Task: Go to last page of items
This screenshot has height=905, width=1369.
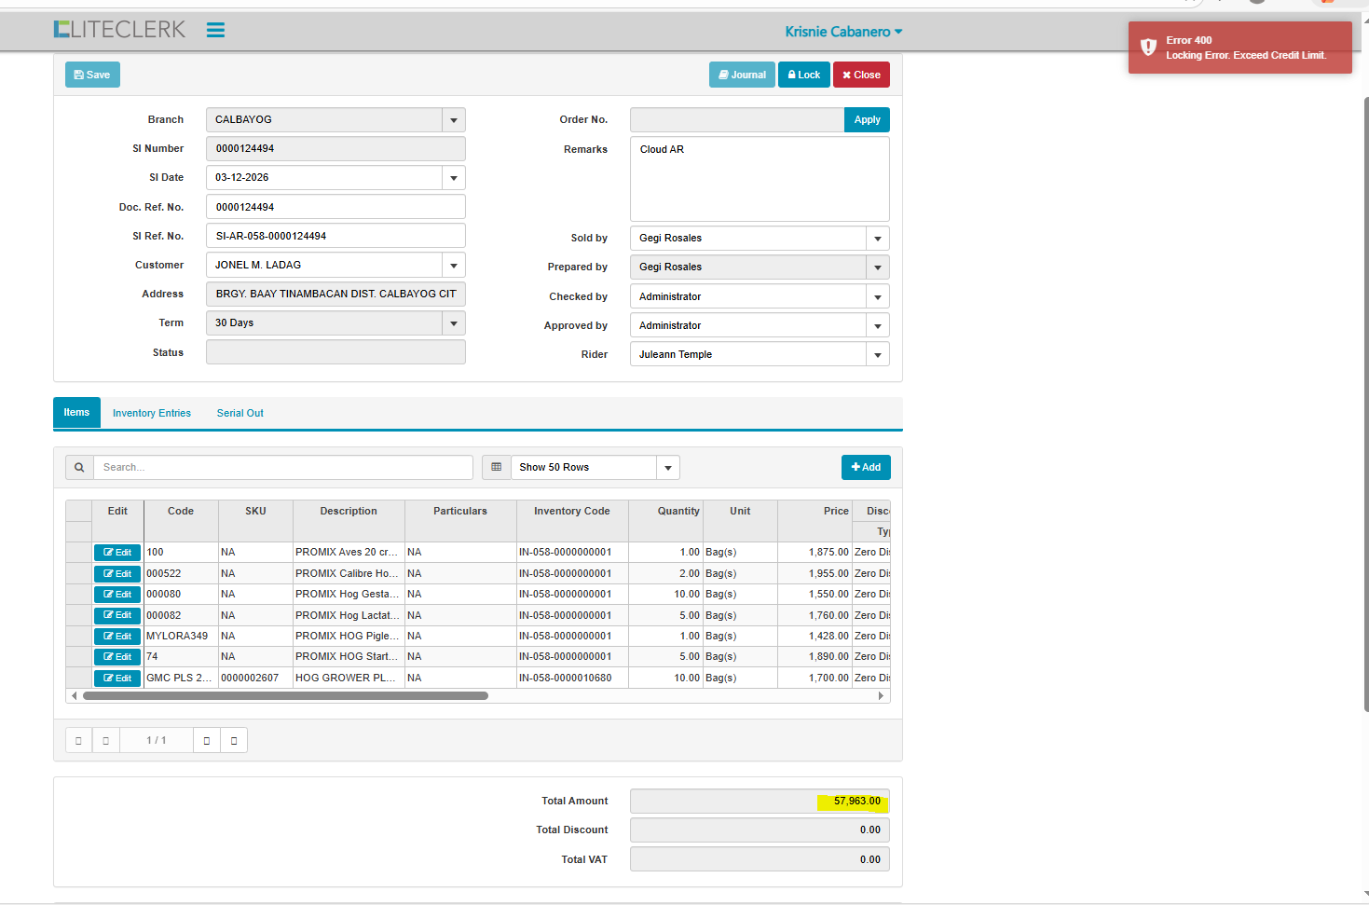Action: click(234, 740)
